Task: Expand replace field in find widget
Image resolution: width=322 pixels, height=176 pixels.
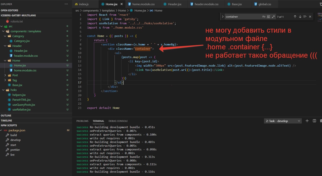Action: [x=223, y=17]
